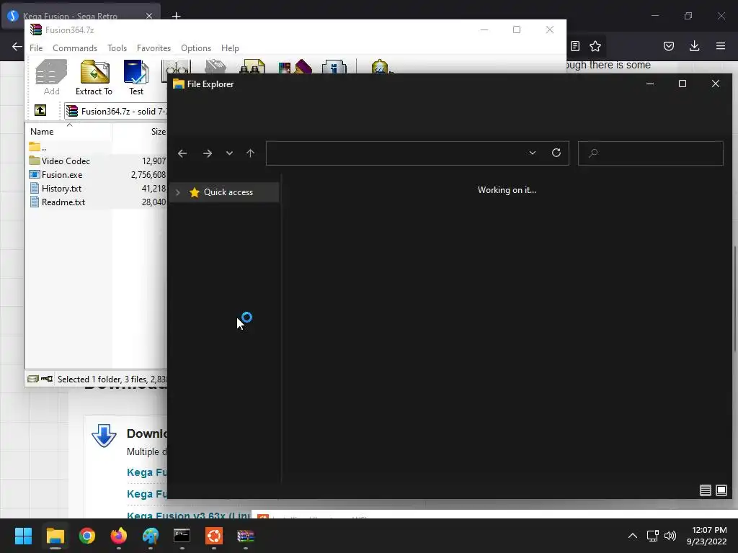Click the drive icon in WinRAR status bar

(x=33, y=379)
